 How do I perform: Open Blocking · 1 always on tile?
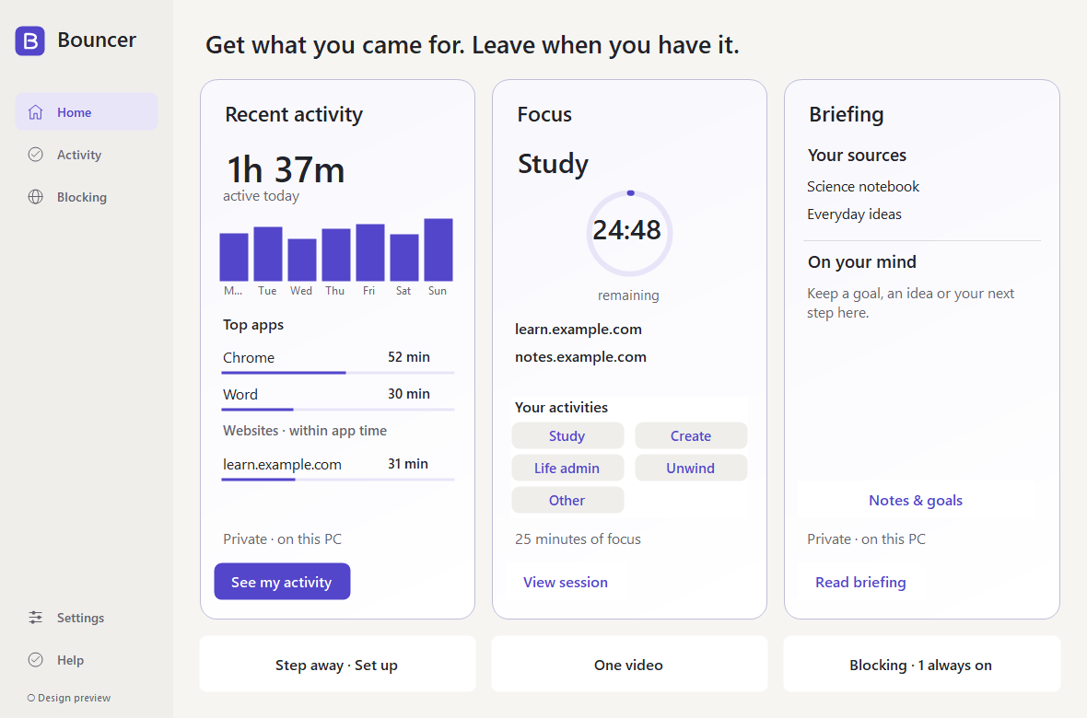click(921, 665)
